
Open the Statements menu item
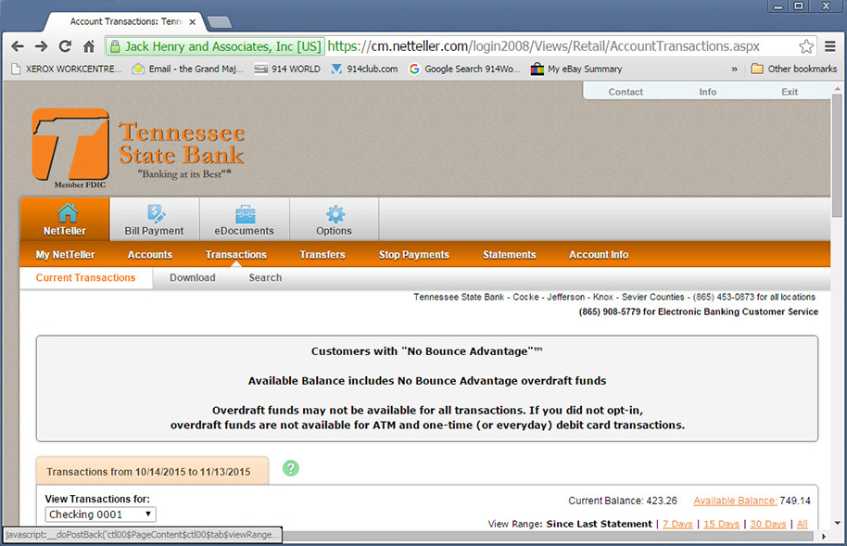point(509,255)
